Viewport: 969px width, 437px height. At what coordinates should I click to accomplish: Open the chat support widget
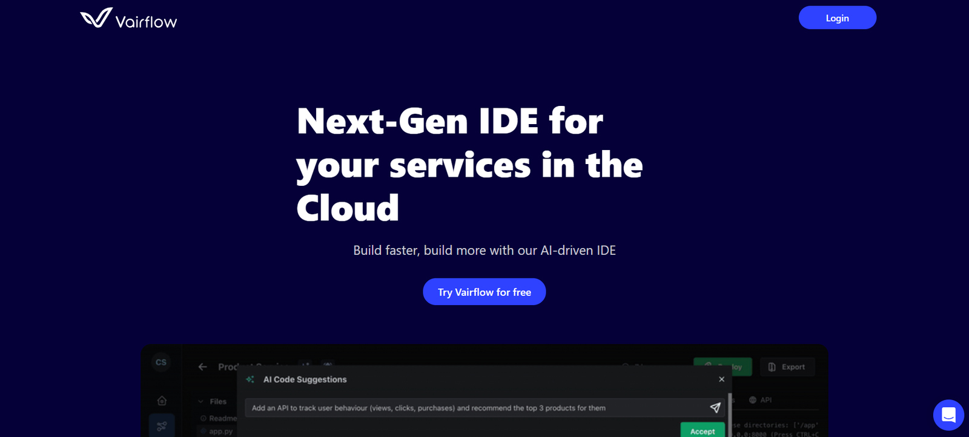(948, 415)
